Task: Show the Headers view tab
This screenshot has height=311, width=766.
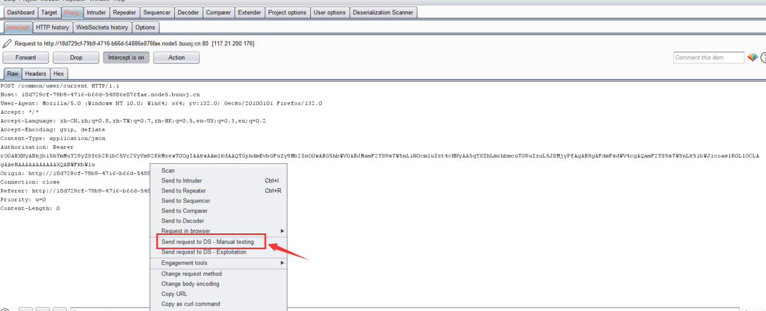Action: pos(36,74)
